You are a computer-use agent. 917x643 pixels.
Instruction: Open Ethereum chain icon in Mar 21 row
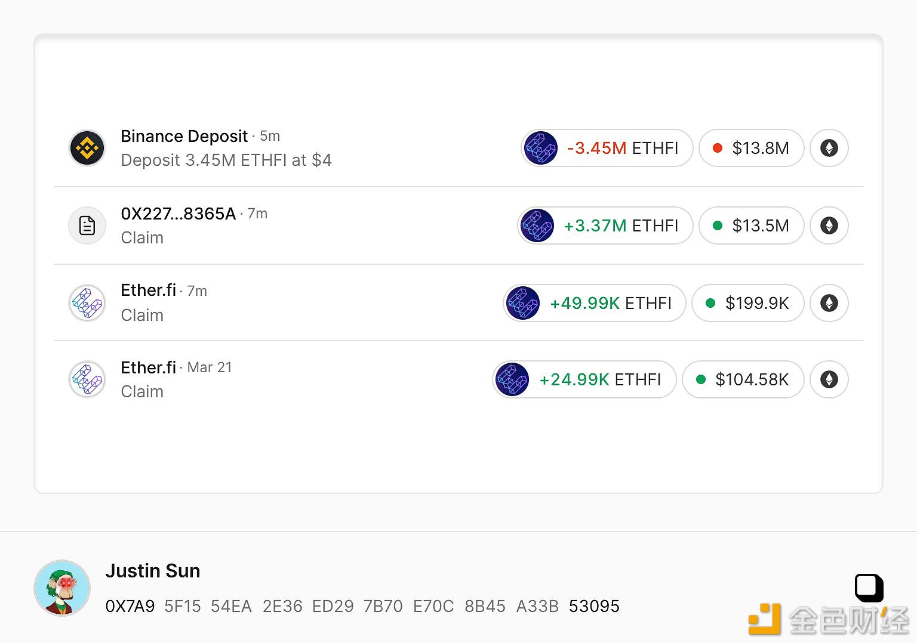tap(829, 379)
